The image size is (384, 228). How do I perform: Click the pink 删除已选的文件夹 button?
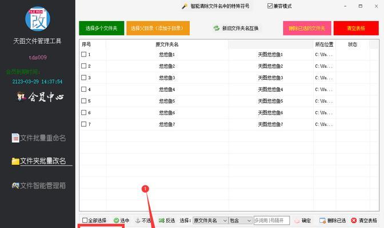pos(307,28)
